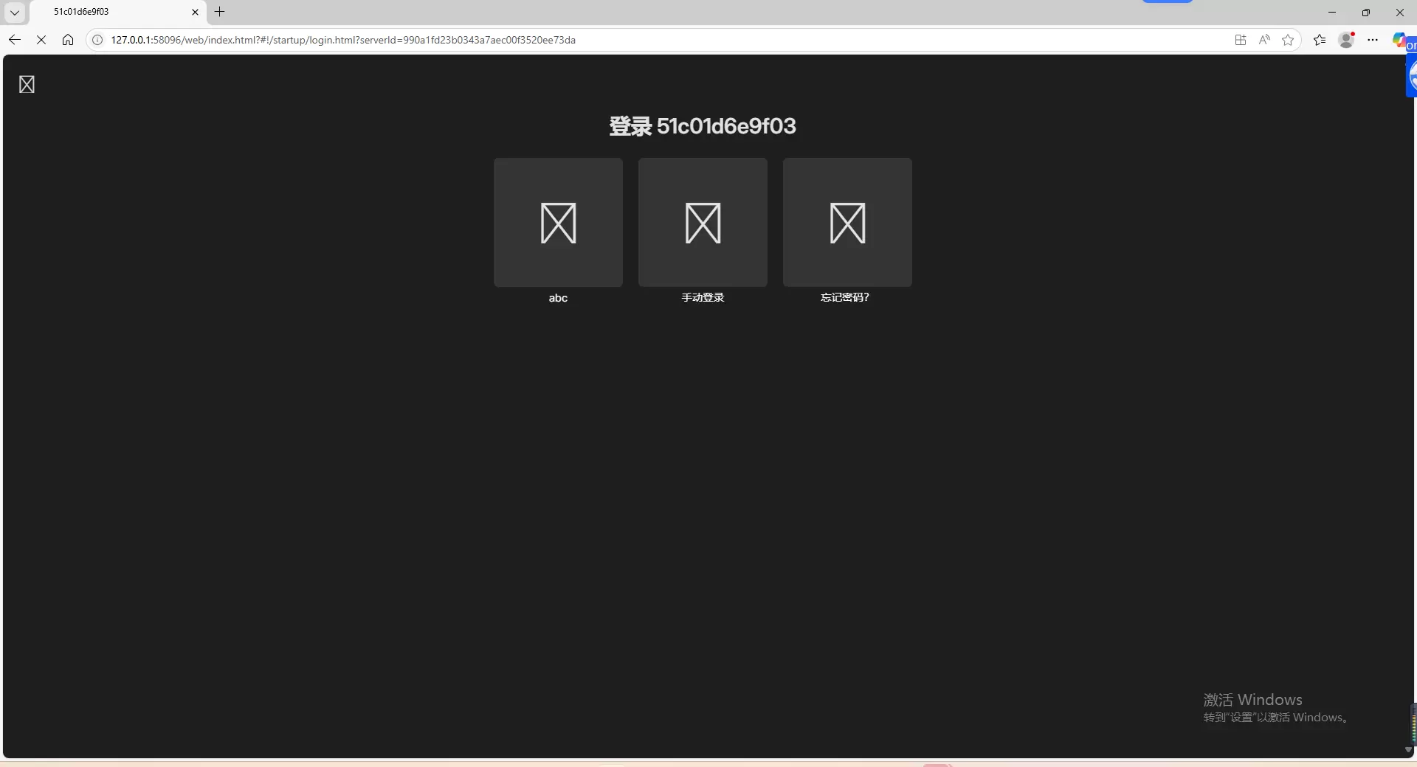Open the browser profile menu
The width and height of the screenshot is (1417, 767).
(1346, 40)
